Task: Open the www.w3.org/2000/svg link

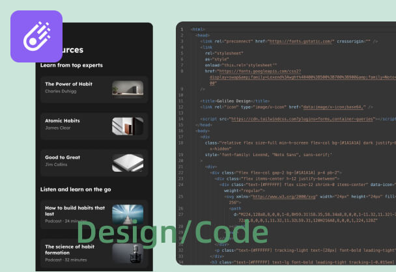Action: 284,197
